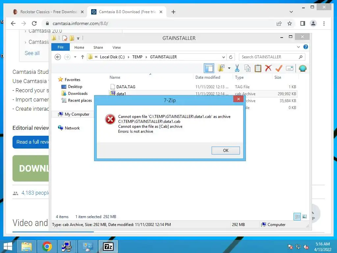The height and width of the screenshot is (253, 337).
Task: Close the Camtasia 8.0 Download tab
Action: [161, 12]
